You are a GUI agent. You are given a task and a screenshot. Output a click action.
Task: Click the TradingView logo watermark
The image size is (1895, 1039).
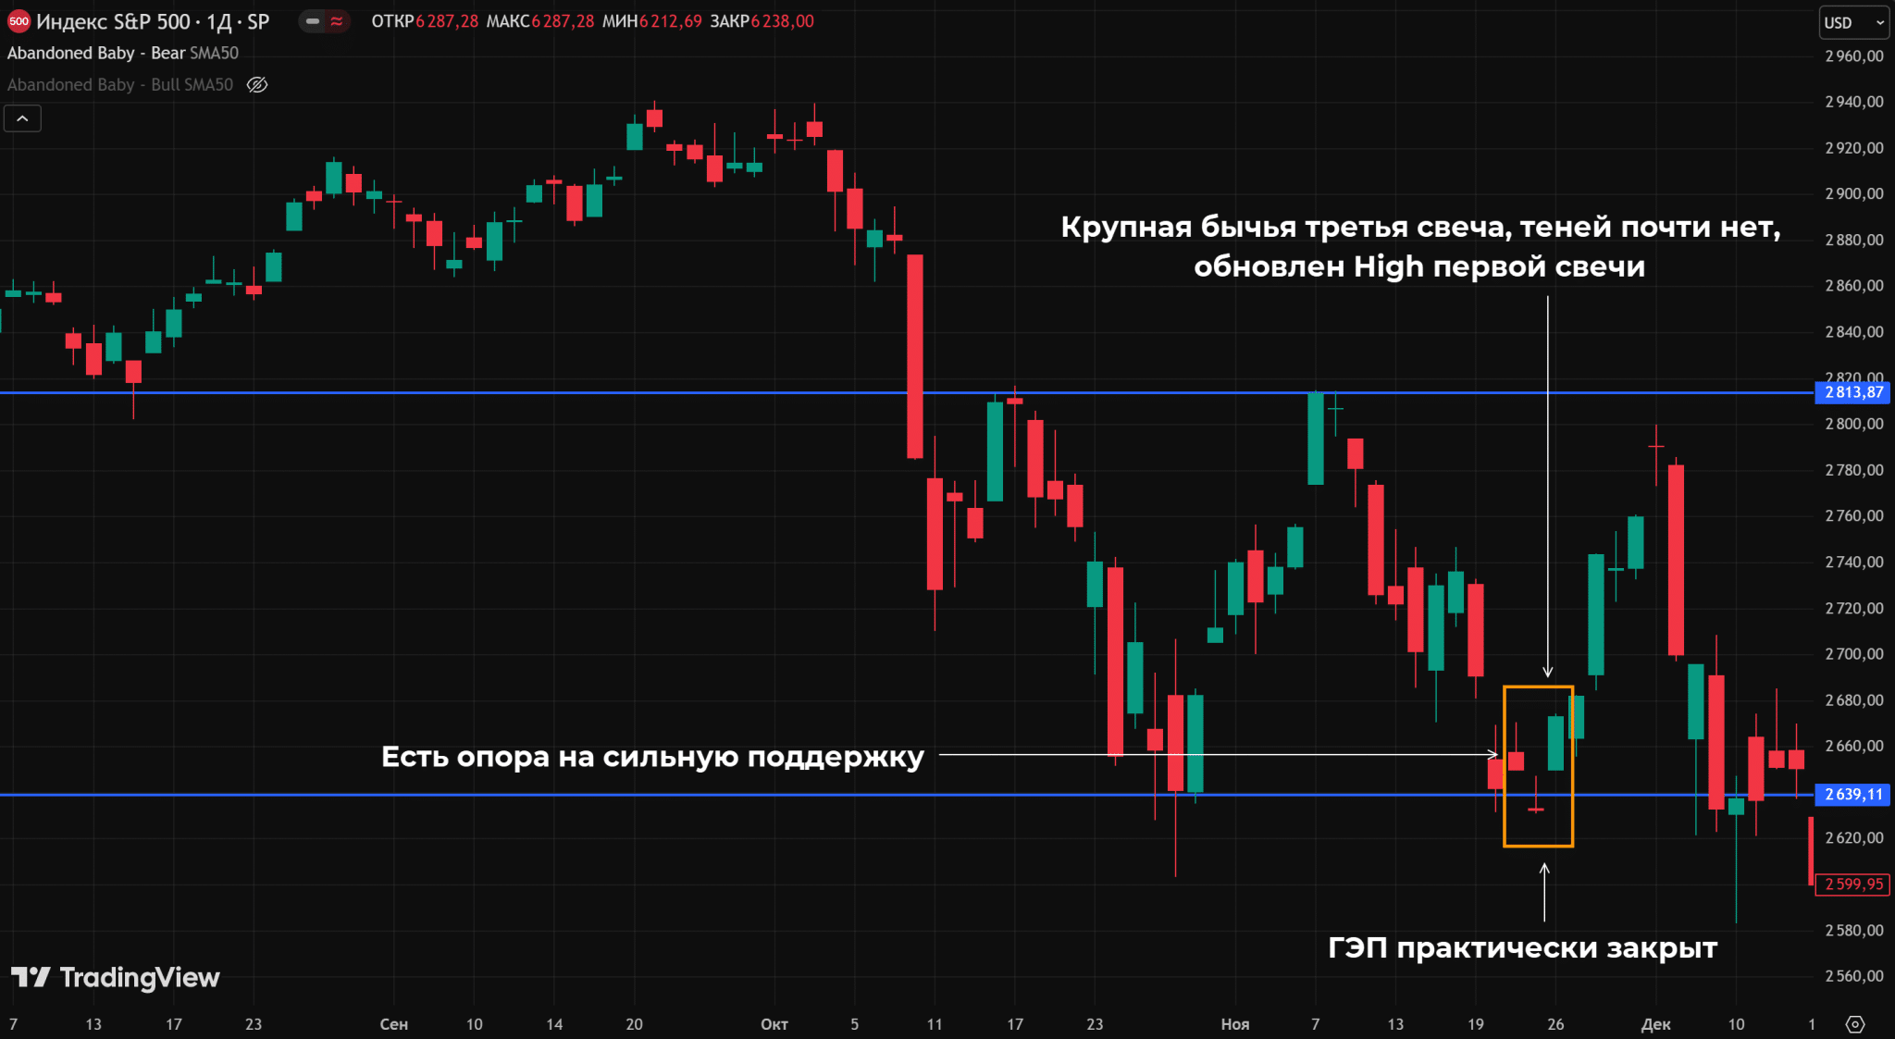click(x=116, y=978)
